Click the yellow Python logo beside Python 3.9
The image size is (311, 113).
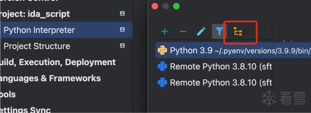162,51
